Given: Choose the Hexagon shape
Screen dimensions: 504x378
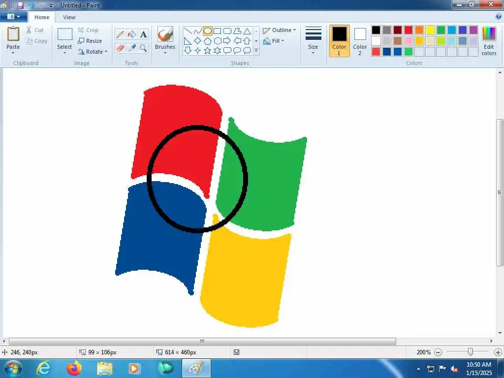Looking at the screenshot, I should [x=217, y=41].
